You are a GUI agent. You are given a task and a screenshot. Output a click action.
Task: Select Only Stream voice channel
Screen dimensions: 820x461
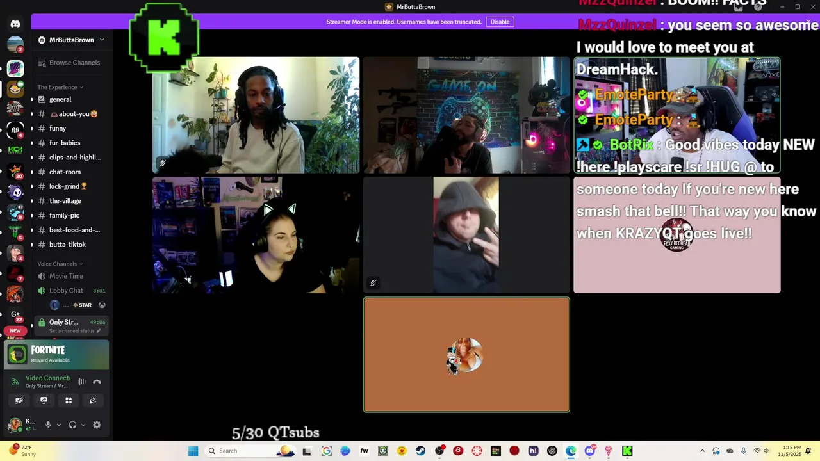70,325
